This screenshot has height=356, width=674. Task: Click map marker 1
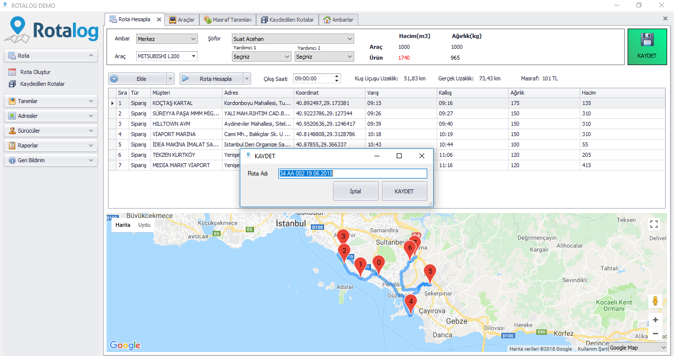coord(361,267)
